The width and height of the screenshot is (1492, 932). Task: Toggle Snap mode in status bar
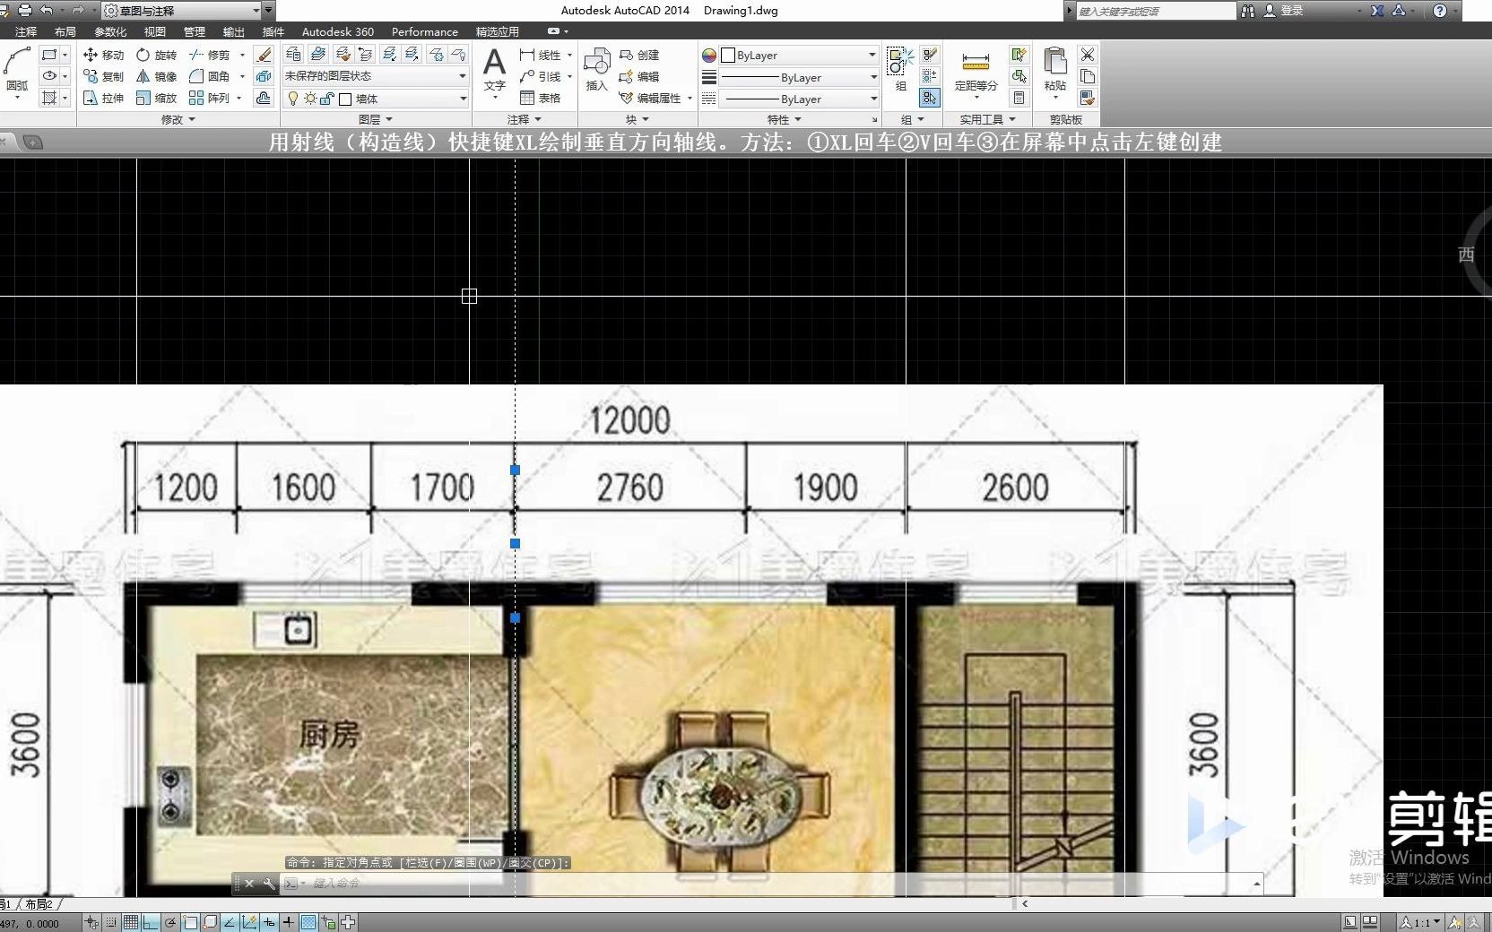tap(111, 922)
